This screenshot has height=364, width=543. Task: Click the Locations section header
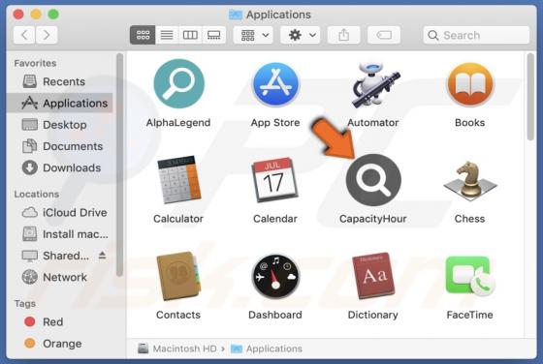pyautogui.click(x=37, y=194)
